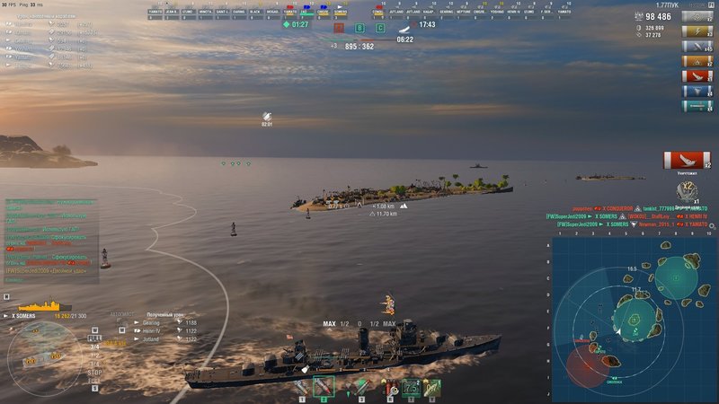The width and height of the screenshot is (719, 404).
Task: Click the shell hits ribbon x45
Action: 697,47
